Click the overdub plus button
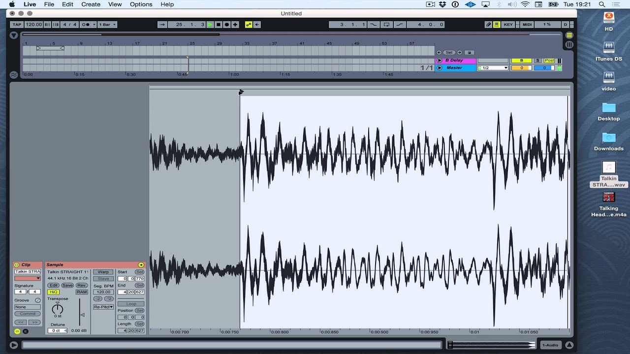This screenshot has width=630, height=354. click(x=235, y=25)
